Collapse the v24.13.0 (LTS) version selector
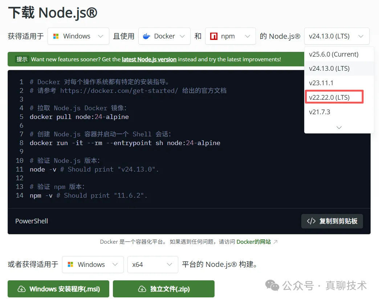The image size is (379, 301). tap(336, 36)
